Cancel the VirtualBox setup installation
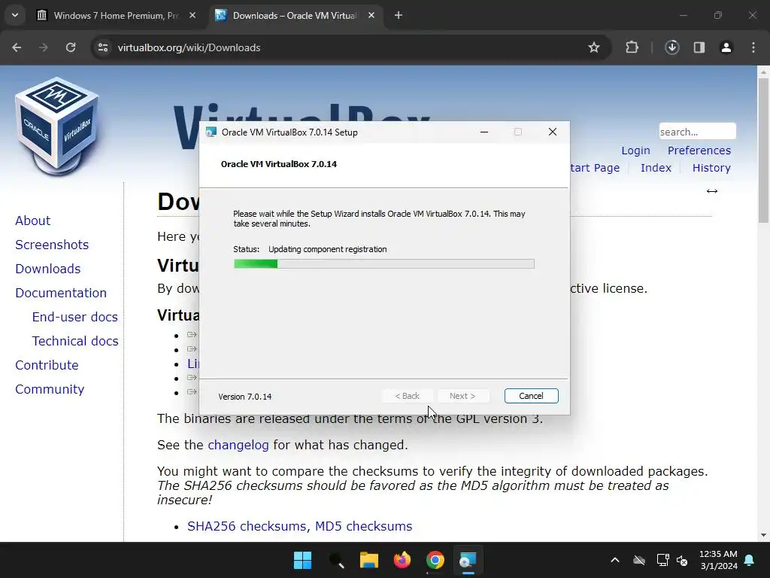The image size is (770, 578). coord(531,396)
